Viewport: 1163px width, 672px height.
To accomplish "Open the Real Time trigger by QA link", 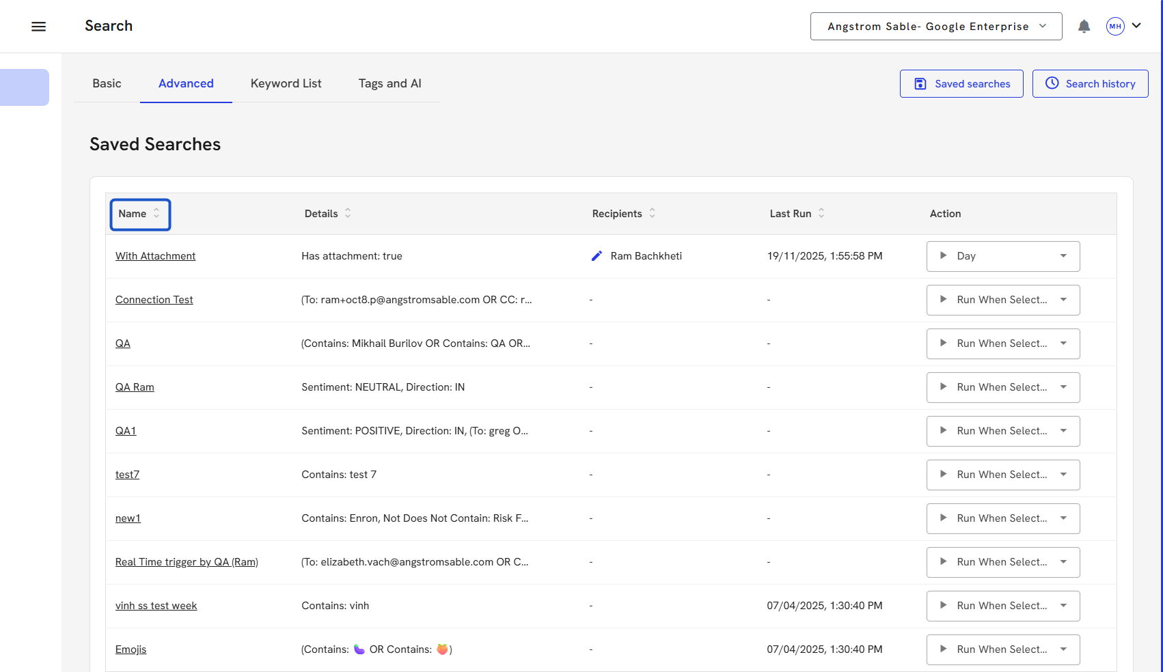I will [x=187, y=562].
